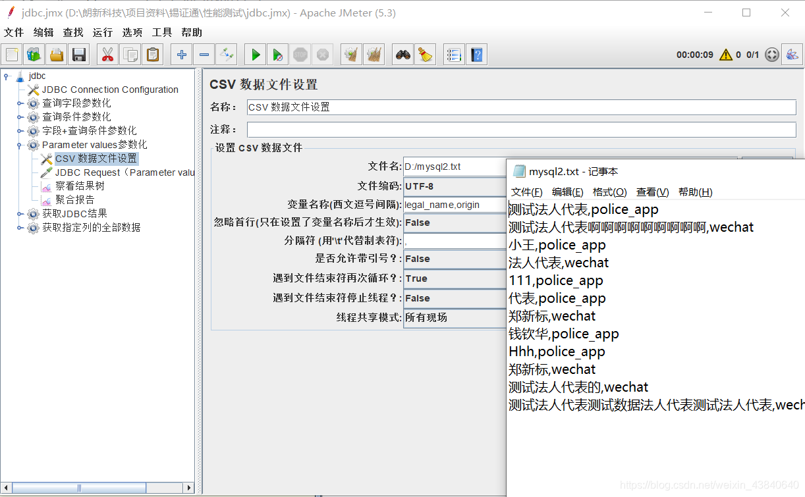Open the 遇到文件结束符停止线程 combo box

coord(455,298)
